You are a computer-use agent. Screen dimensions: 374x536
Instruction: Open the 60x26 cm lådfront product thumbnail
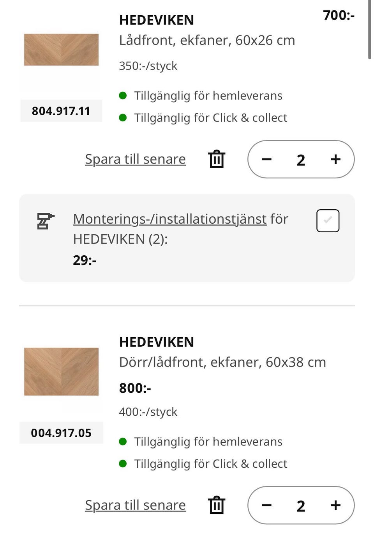pos(61,50)
